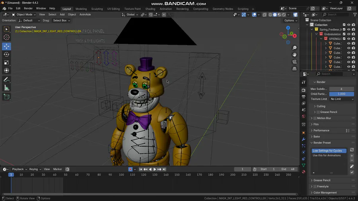Screen dimensions: 358x201
Task: Toggle viewport gizmos button
Action: (x=244, y=15)
